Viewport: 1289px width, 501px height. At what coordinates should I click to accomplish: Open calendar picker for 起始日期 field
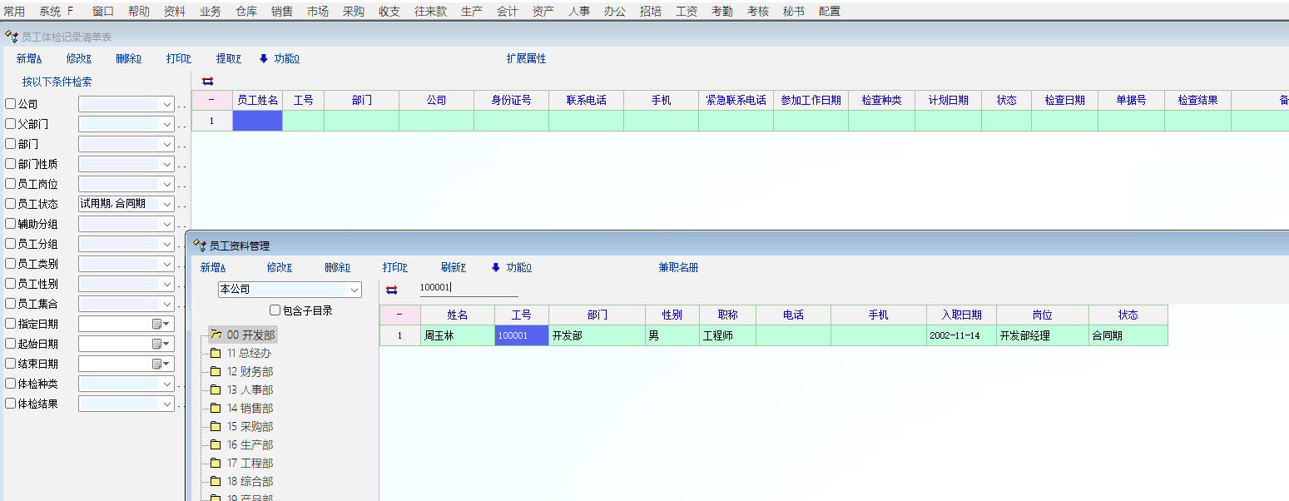(x=160, y=344)
